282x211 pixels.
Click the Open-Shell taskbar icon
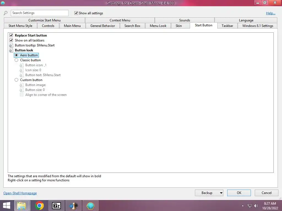click(90, 206)
